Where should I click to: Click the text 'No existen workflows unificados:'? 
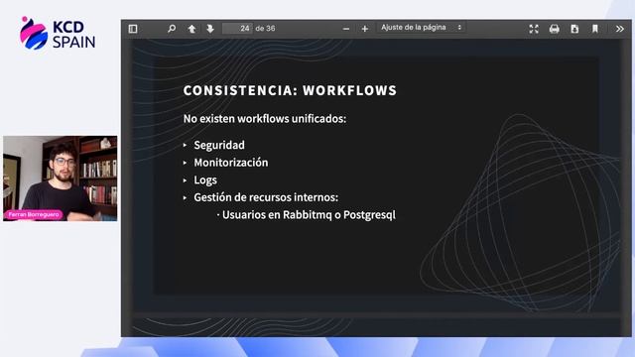pyautogui.click(x=265, y=119)
